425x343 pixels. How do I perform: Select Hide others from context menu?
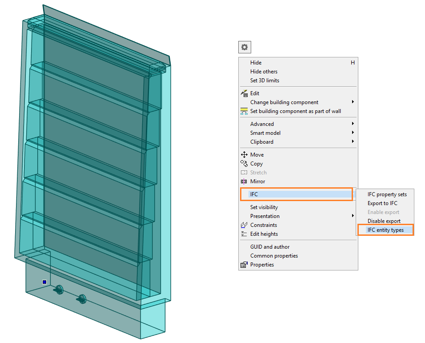click(x=264, y=72)
